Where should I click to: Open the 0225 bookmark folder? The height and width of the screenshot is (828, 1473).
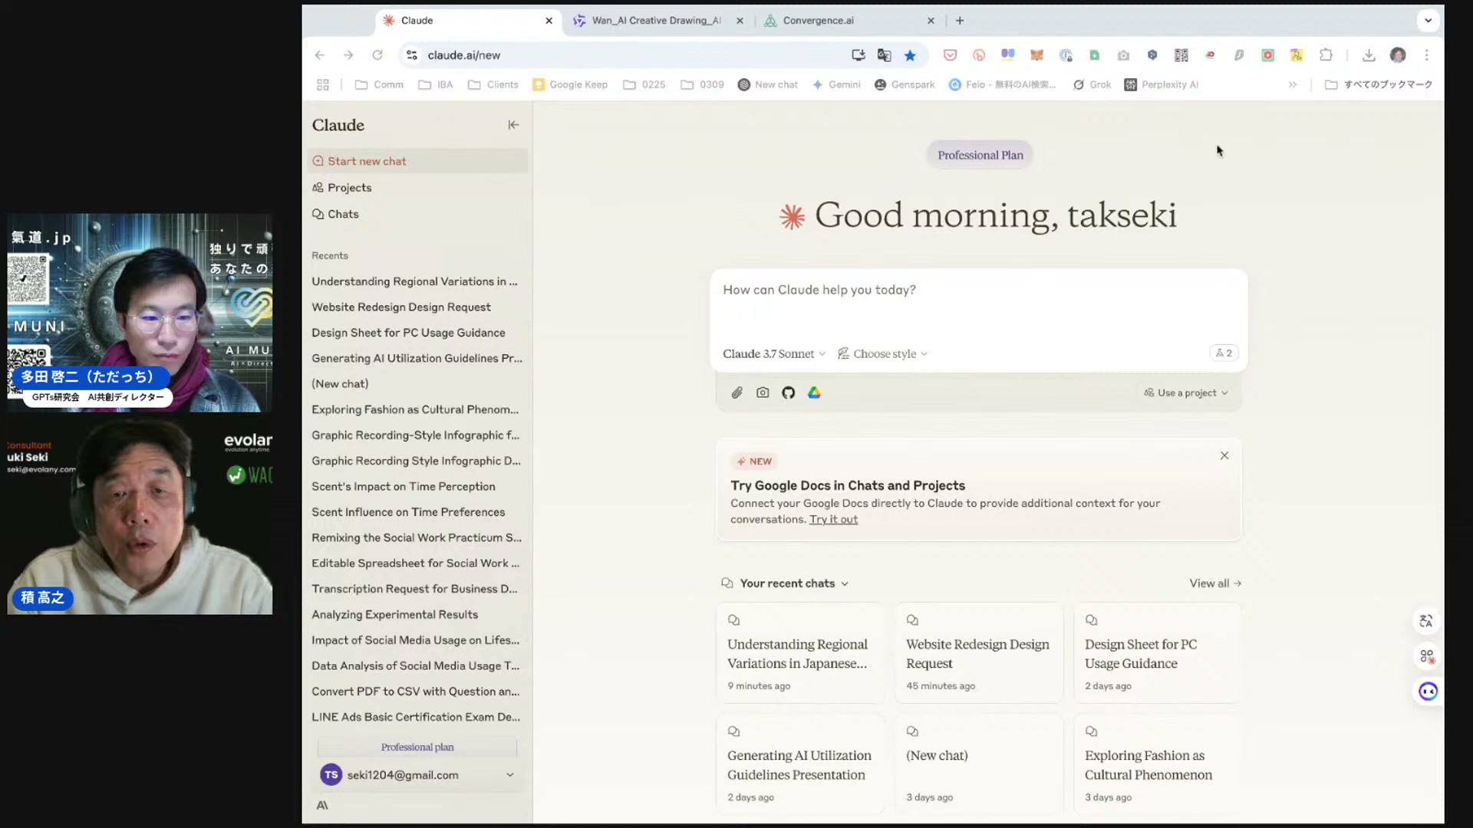tap(644, 84)
